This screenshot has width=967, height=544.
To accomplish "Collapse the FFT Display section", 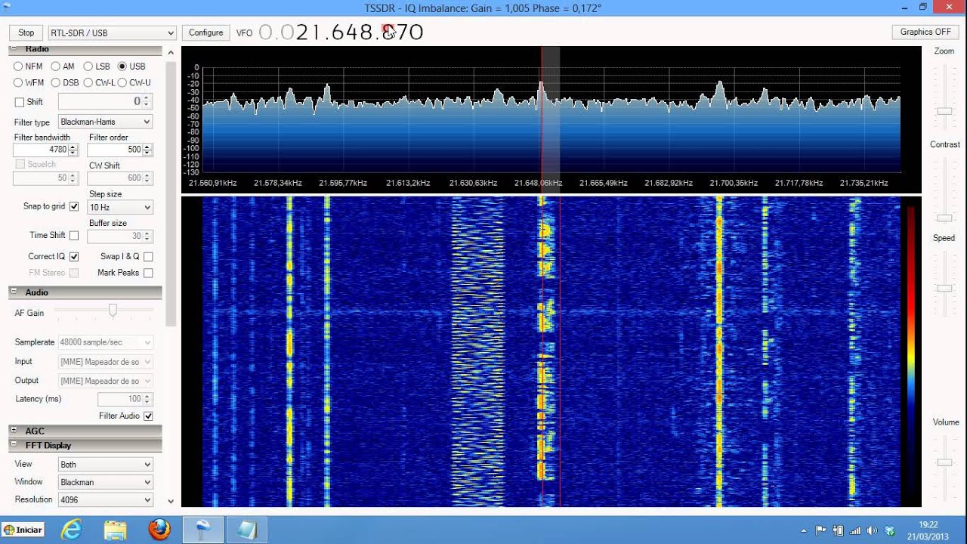I will coord(14,445).
